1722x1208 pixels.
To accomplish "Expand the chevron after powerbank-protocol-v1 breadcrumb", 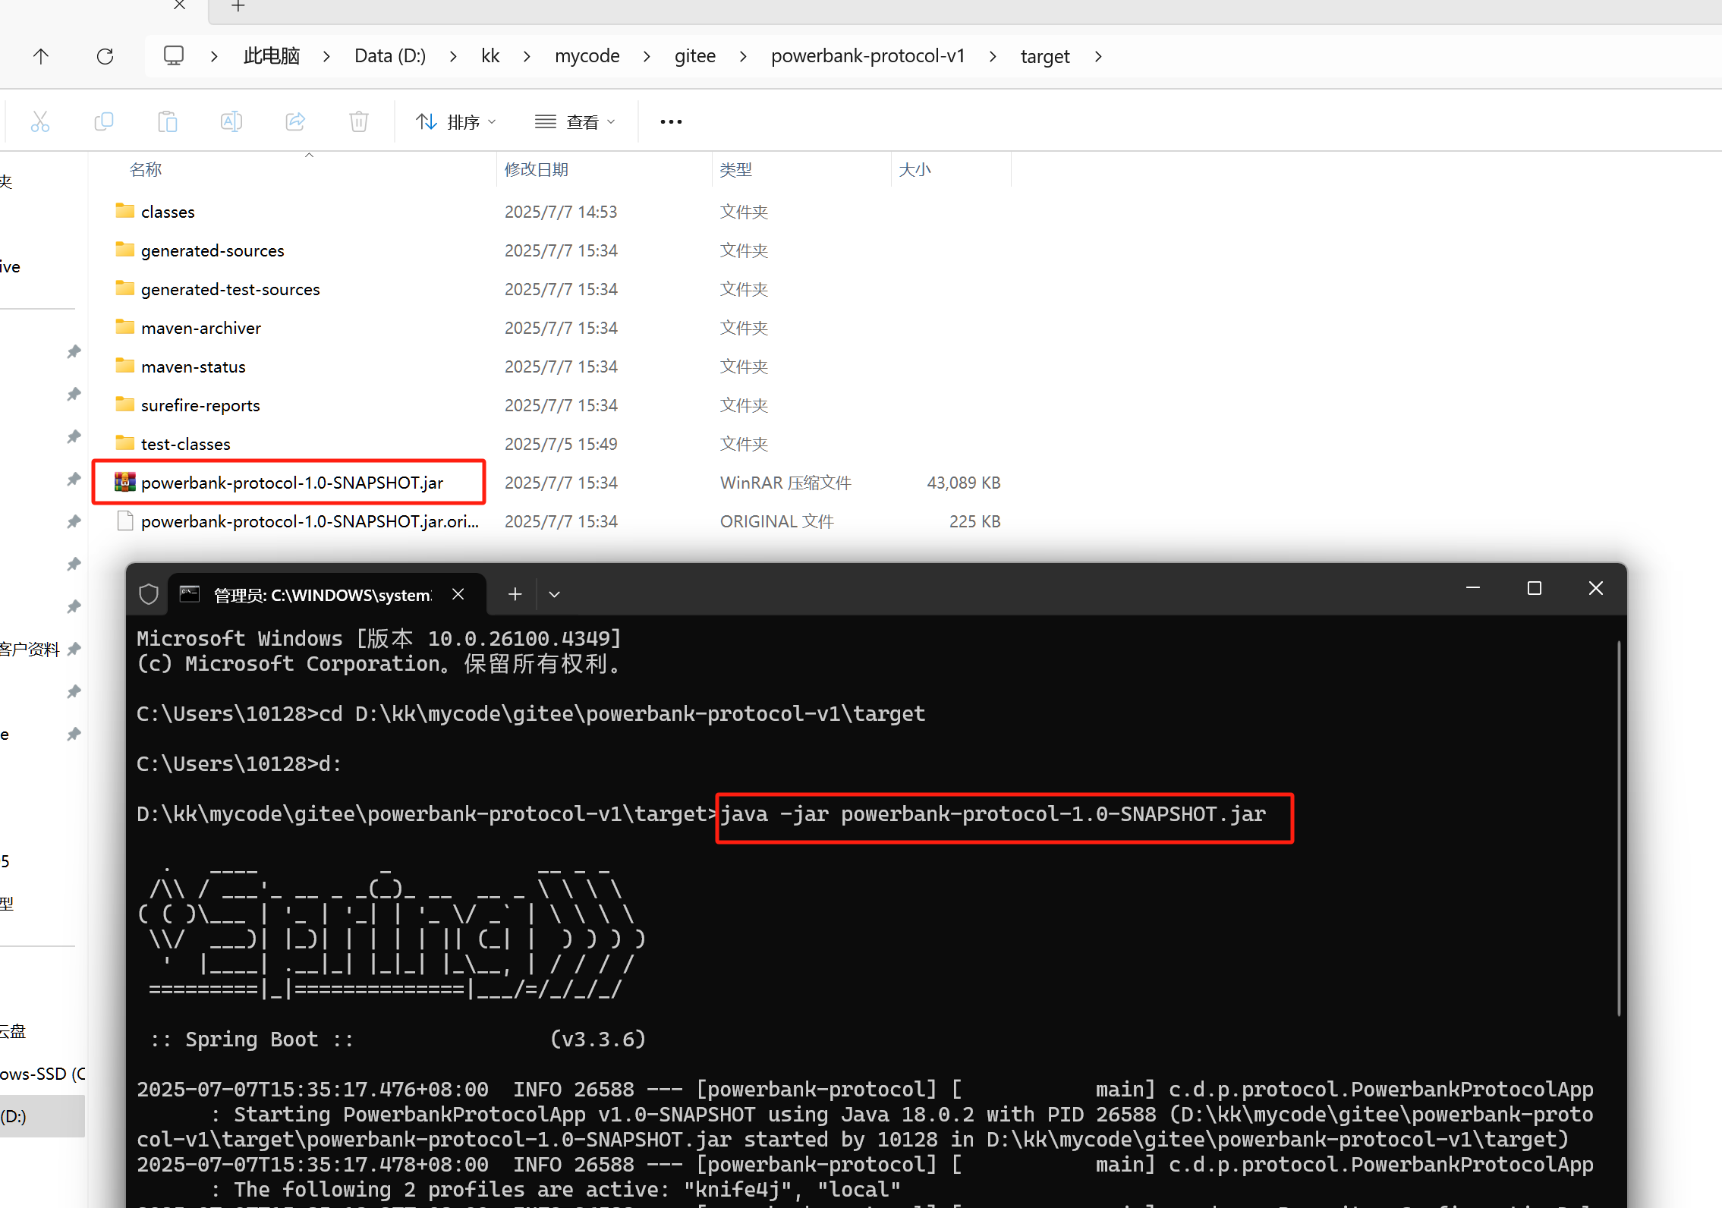I will pos(993,56).
